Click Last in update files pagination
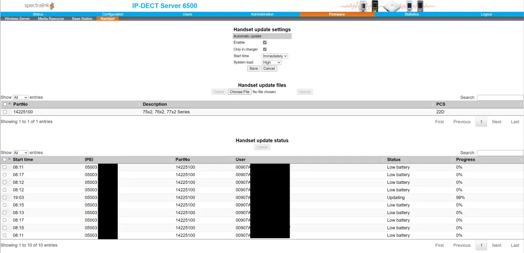 pos(515,122)
